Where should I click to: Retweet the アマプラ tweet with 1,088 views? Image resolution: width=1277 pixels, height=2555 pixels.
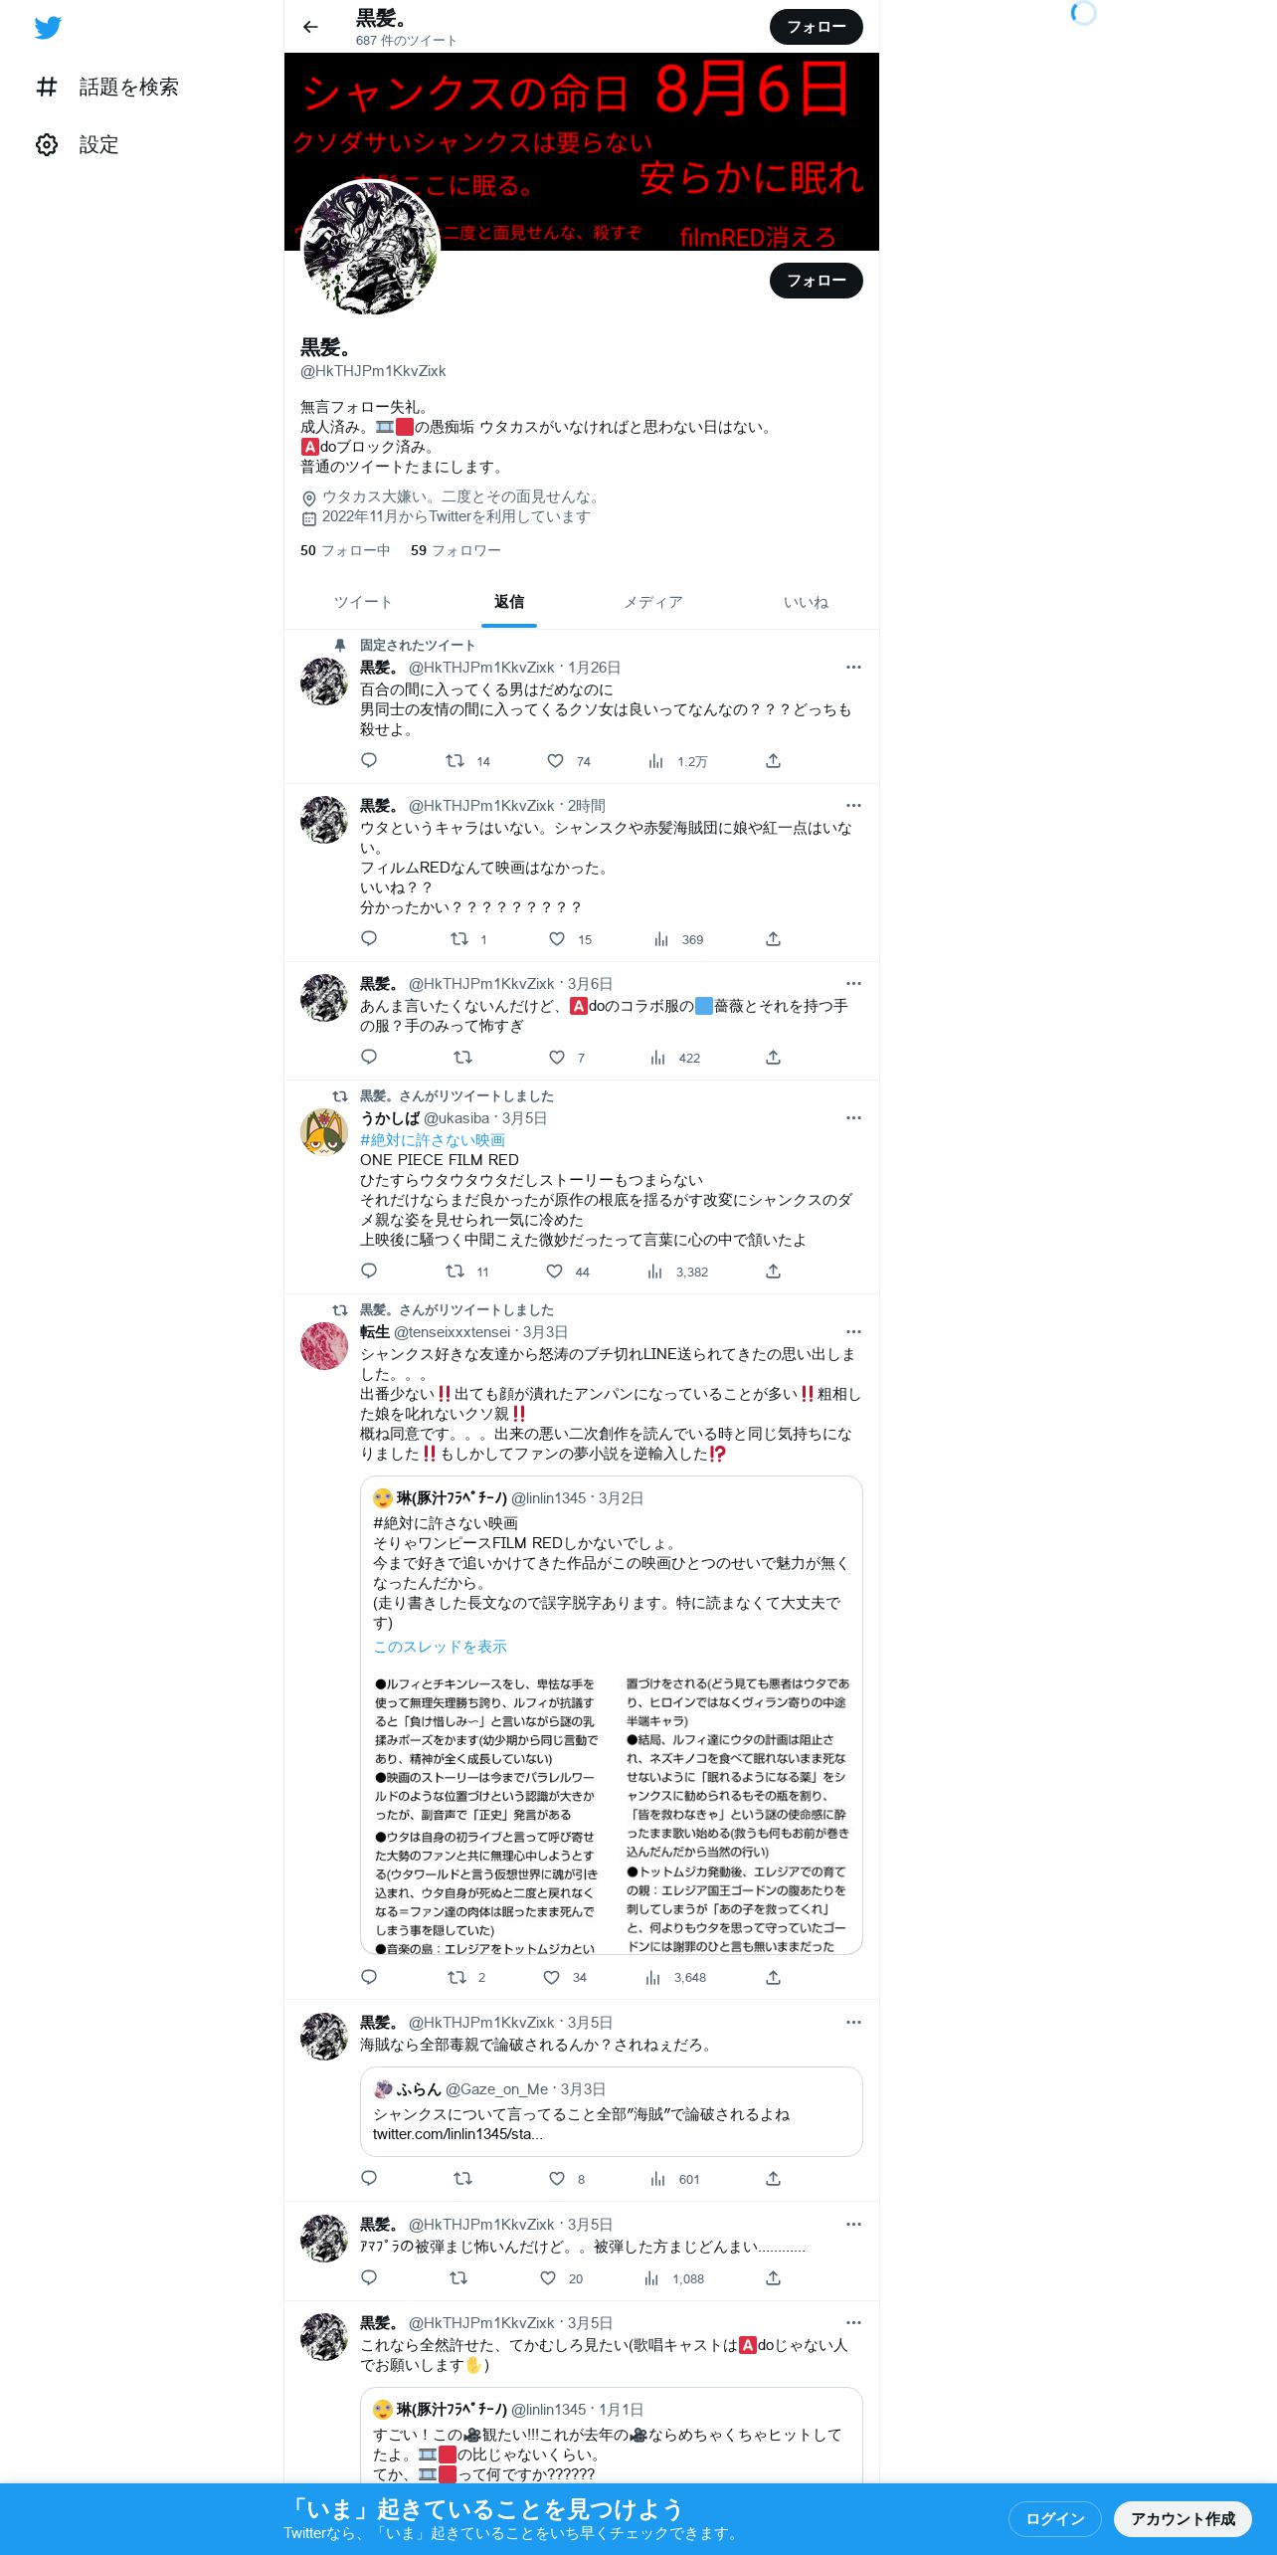[458, 2278]
